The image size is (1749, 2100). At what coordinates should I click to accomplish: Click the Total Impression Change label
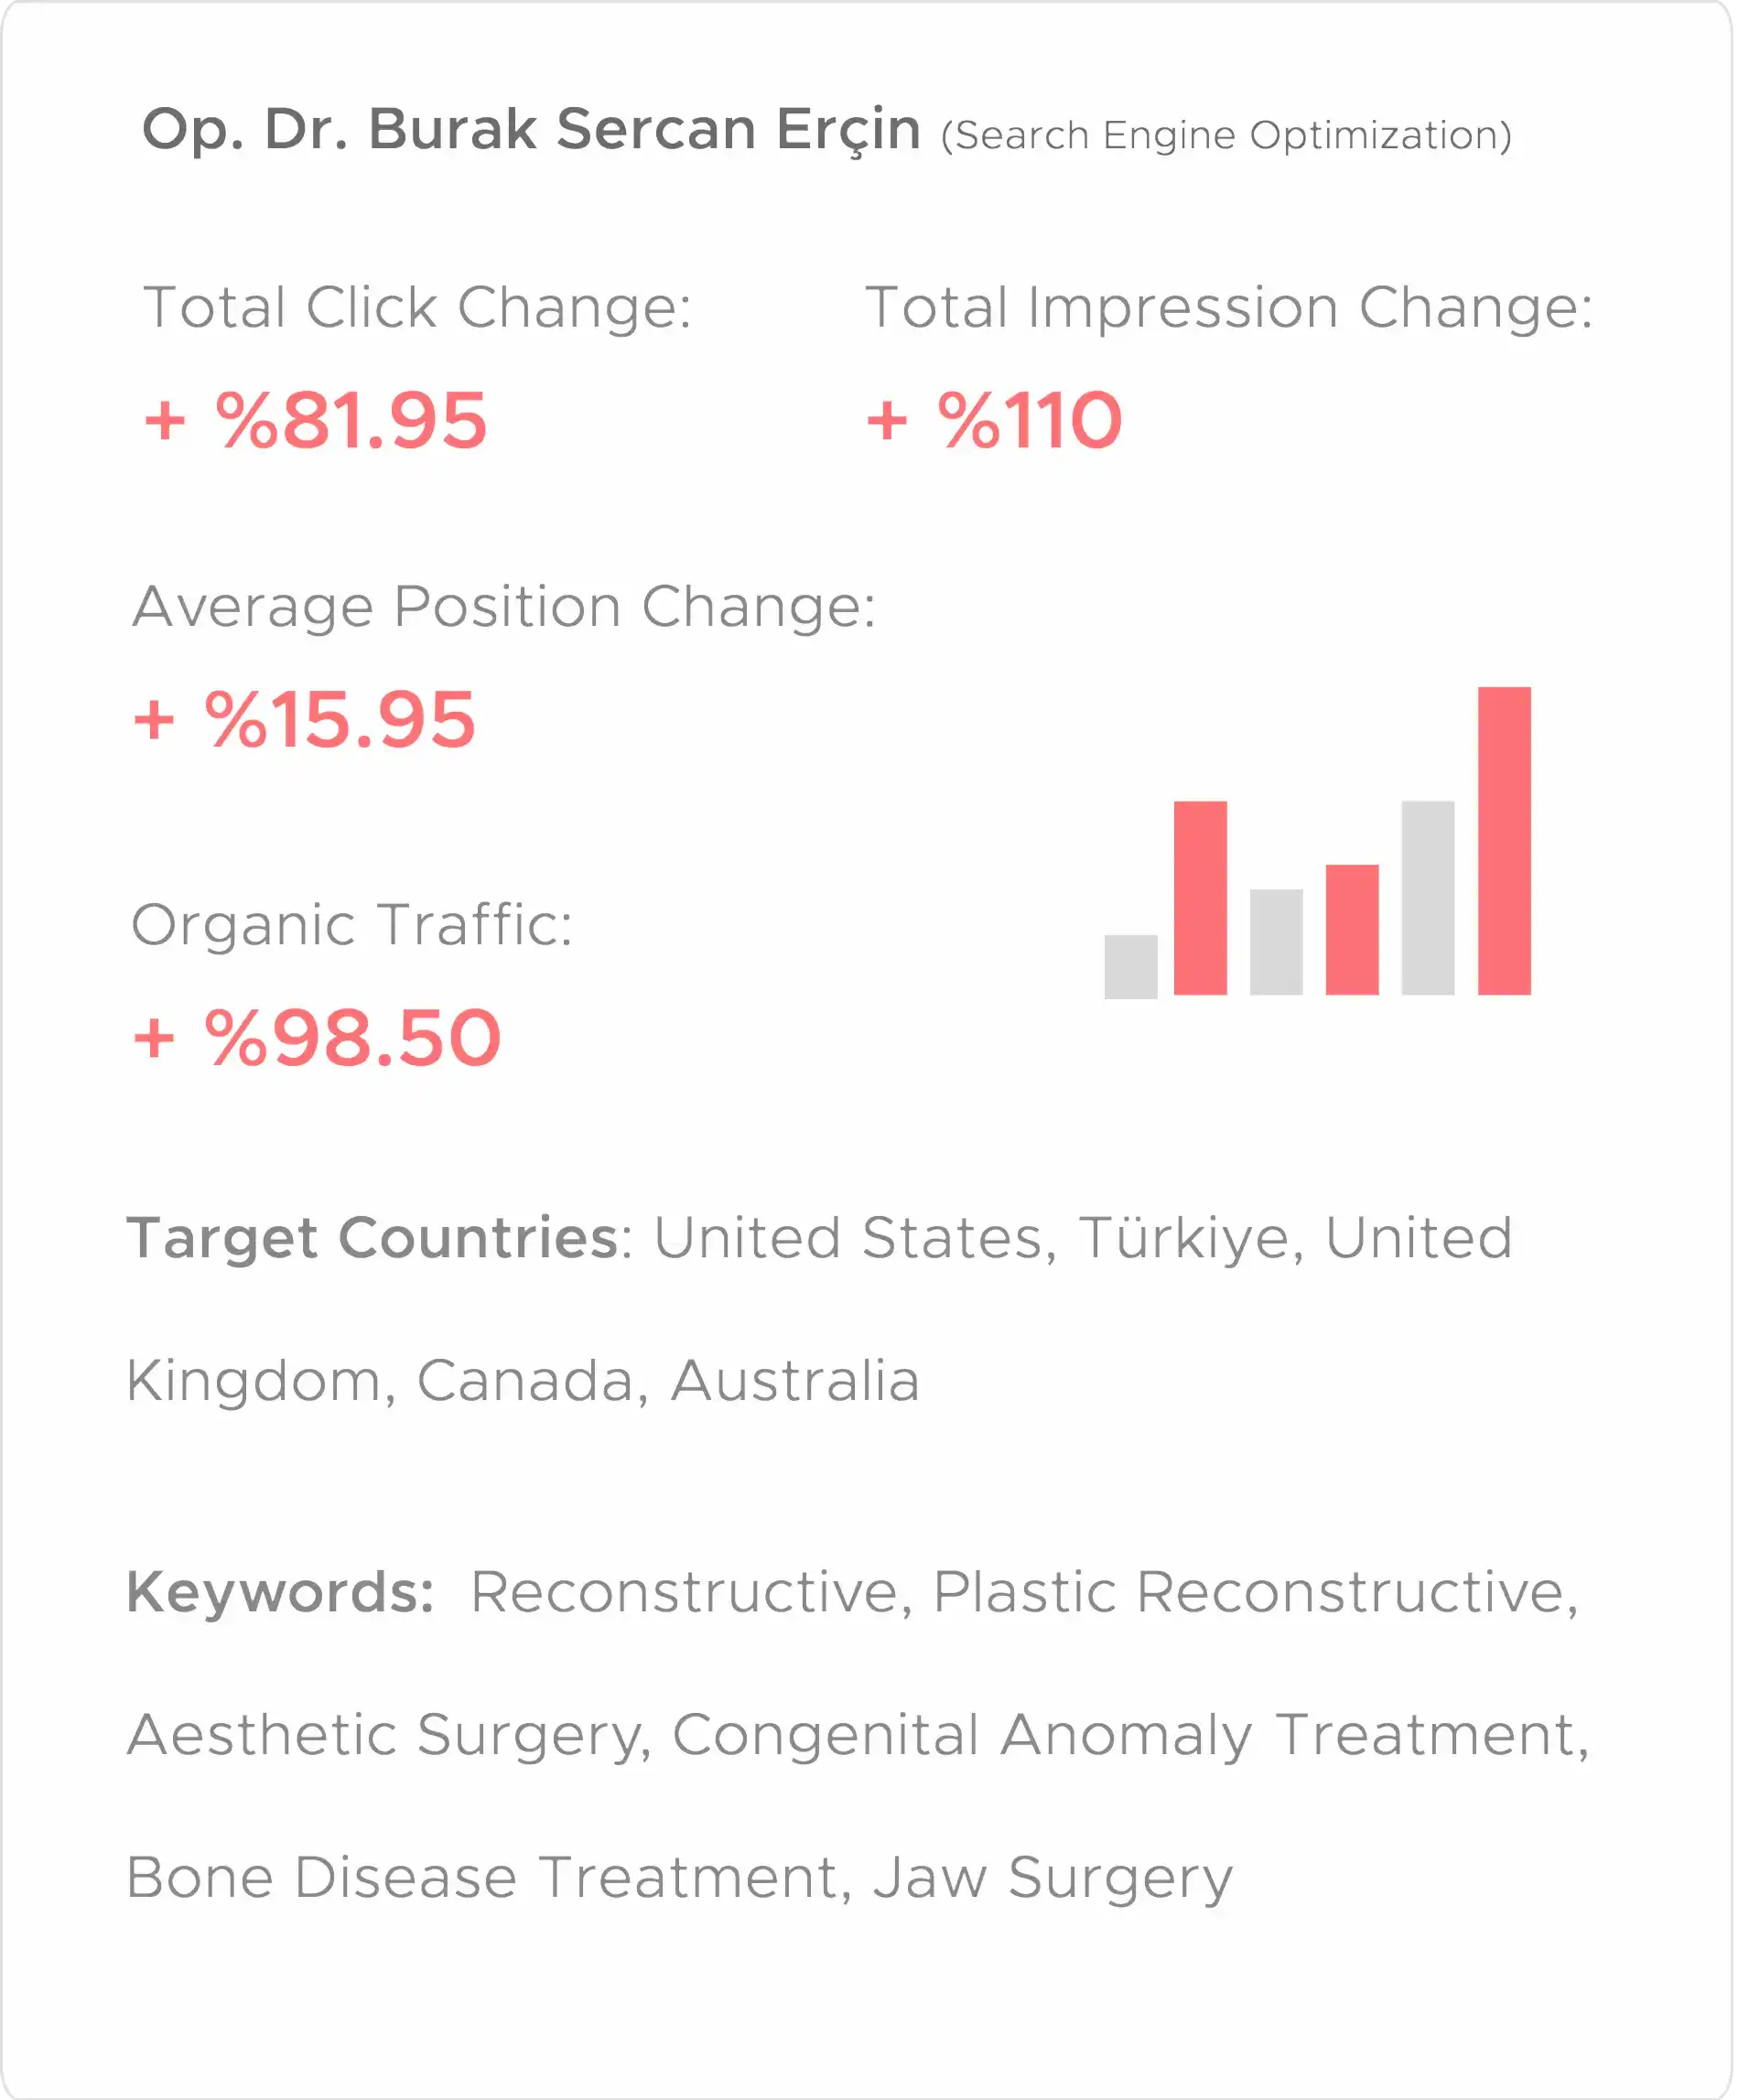click(1228, 307)
